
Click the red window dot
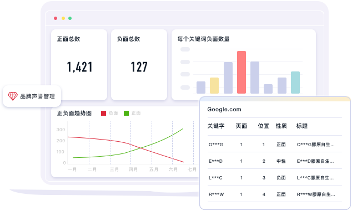pos(56,18)
